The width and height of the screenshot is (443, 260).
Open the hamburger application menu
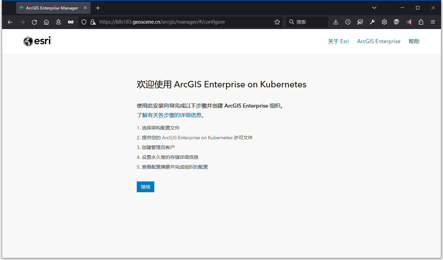click(433, 22)
